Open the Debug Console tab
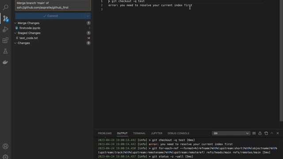 coord(178,133)
